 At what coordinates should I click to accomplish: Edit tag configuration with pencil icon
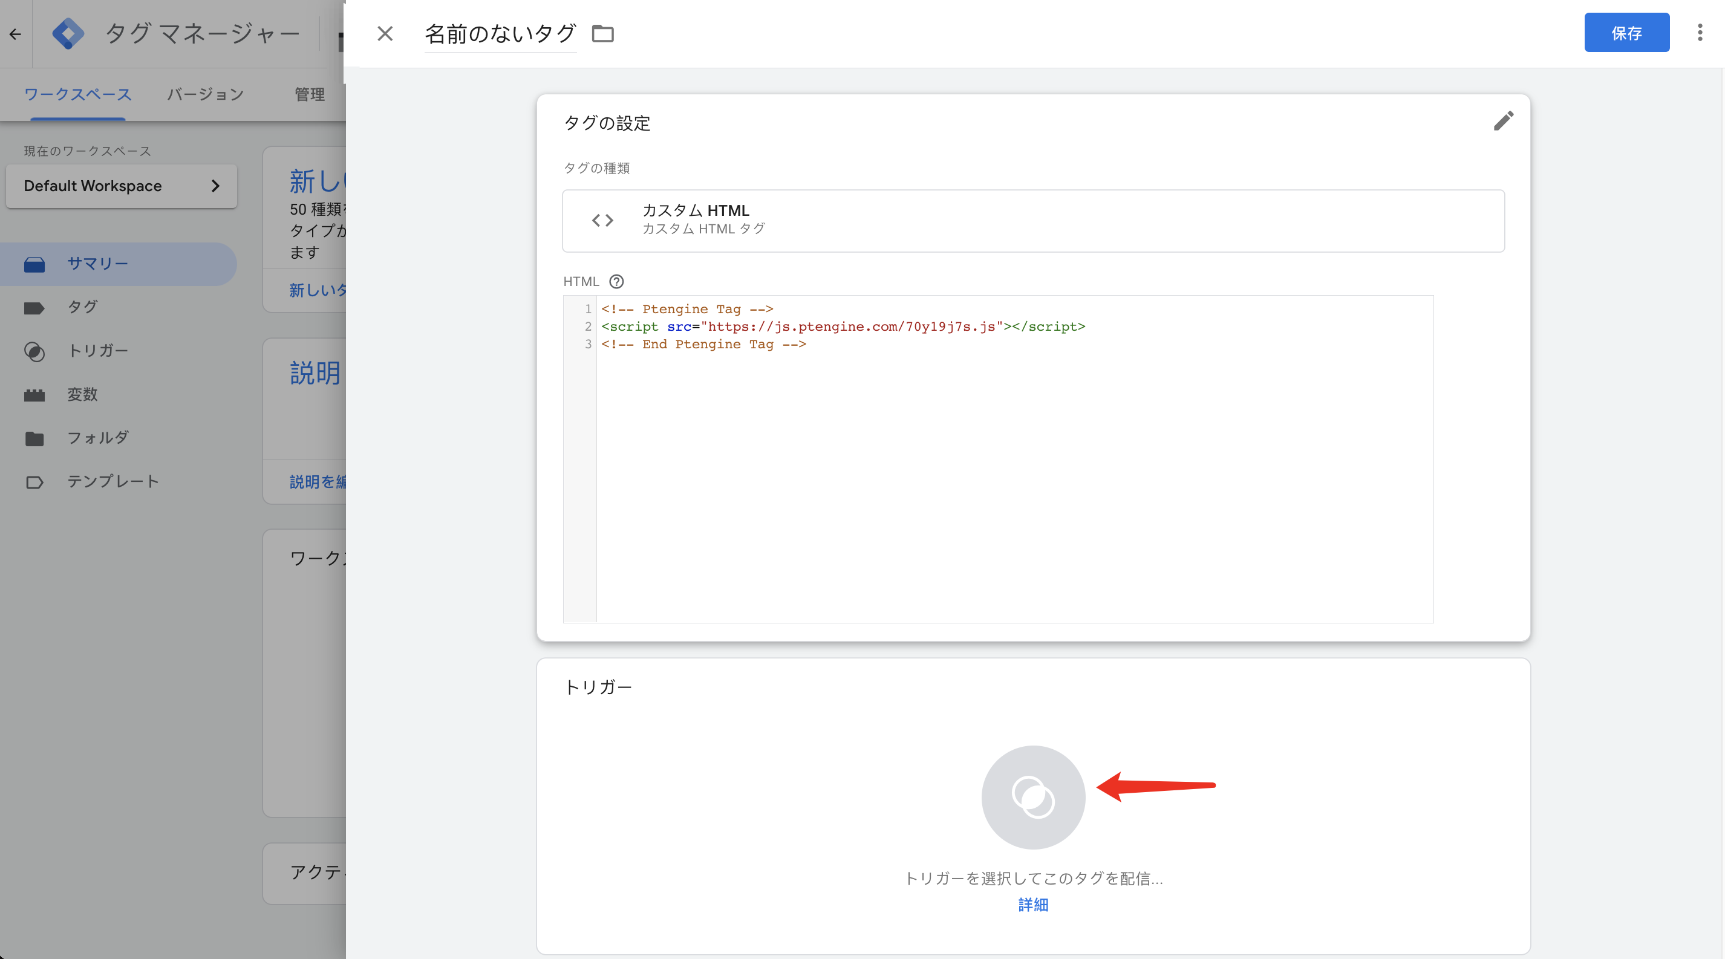point(1502,121)
